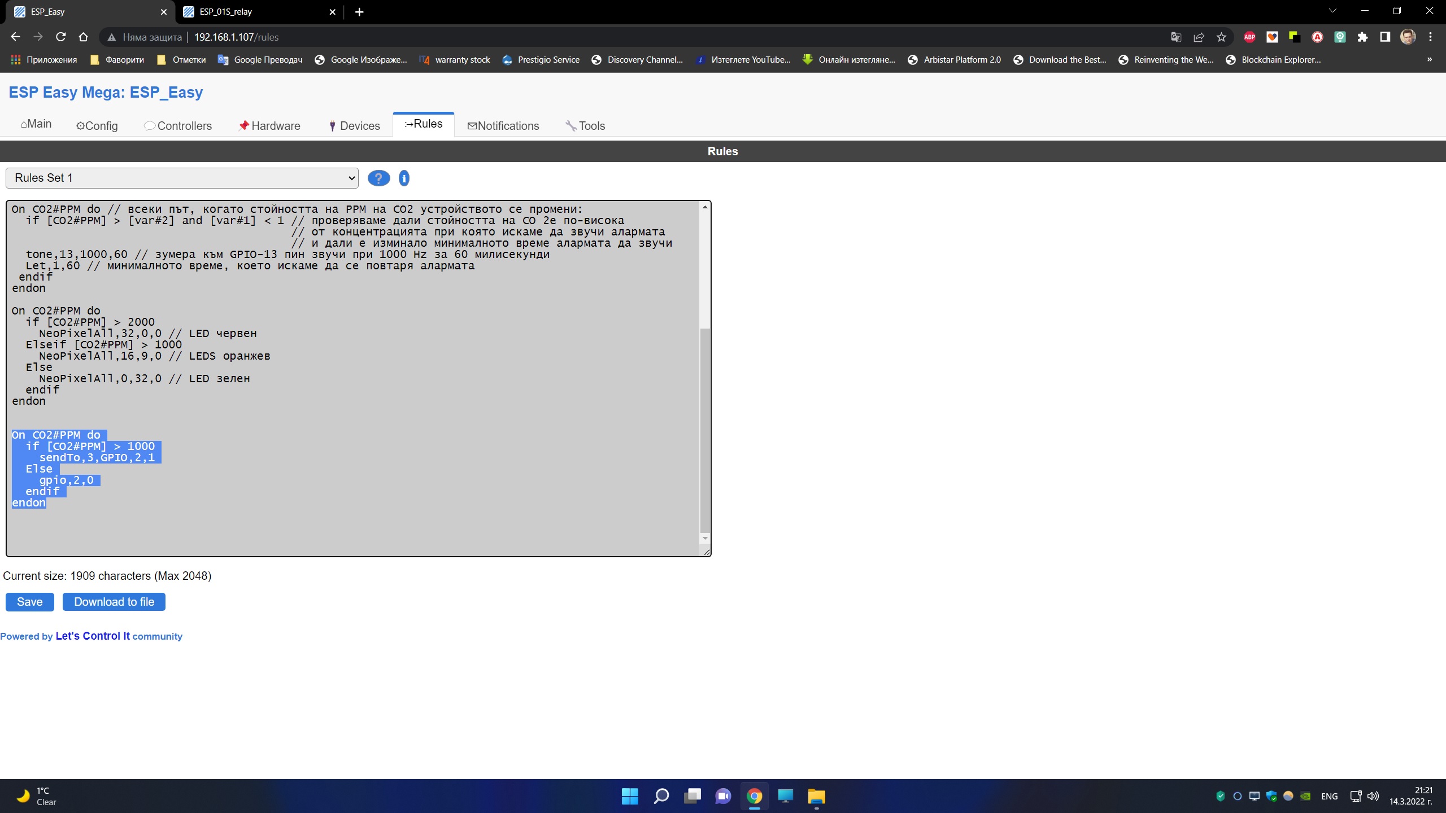Click inside the rules editor at the line "tone,13,1000,60"
Screen dimensions: 1446x813
point(76,255)
